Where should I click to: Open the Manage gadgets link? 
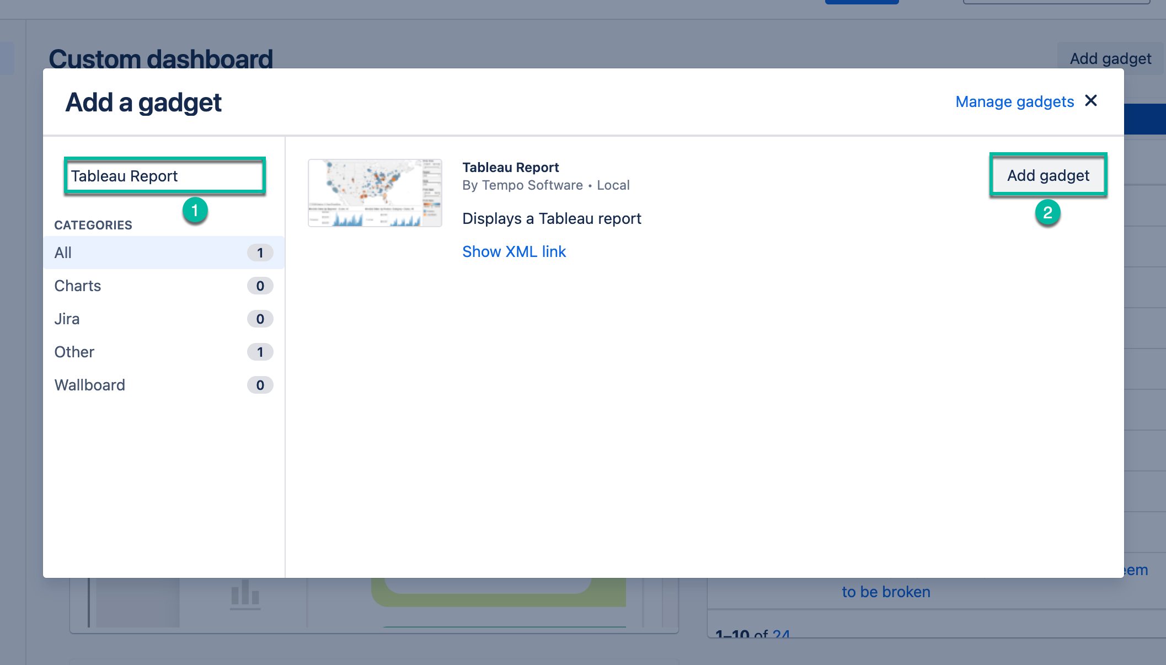(x=1014, y=102)
